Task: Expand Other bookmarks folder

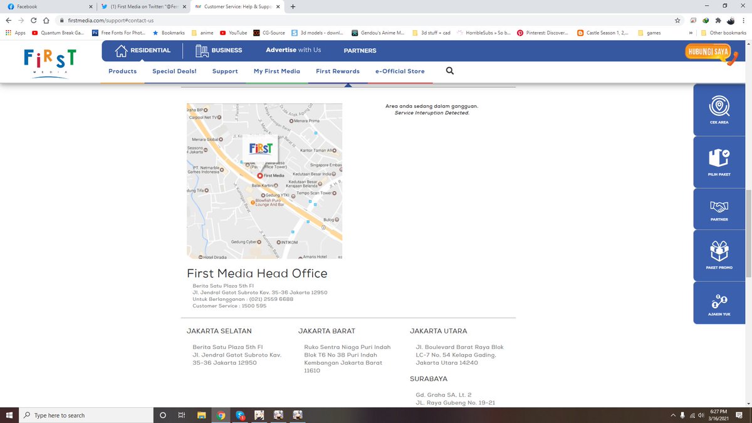Action: [724, 33]
